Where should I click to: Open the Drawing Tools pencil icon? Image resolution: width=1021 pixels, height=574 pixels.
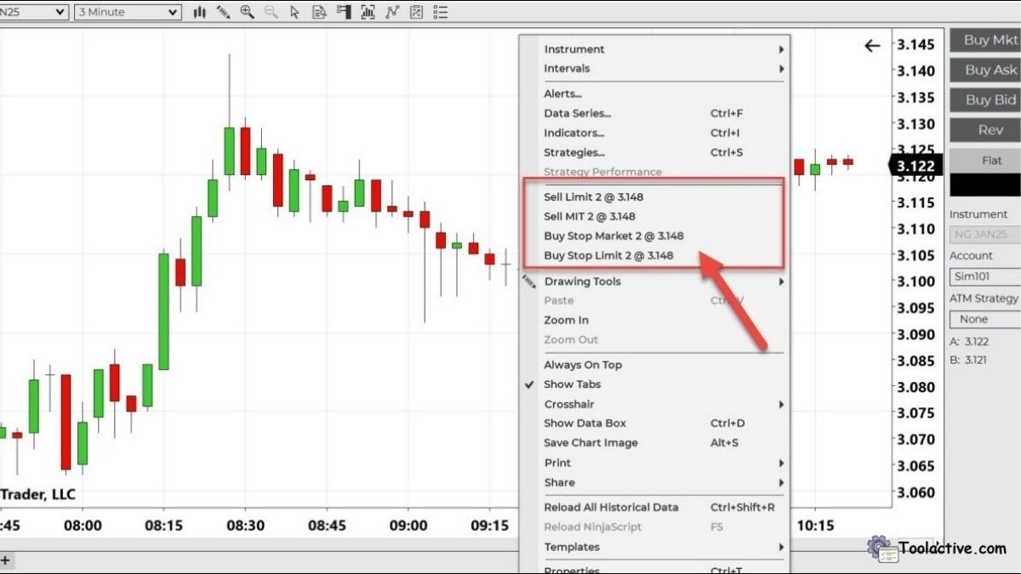click(224, 12)
